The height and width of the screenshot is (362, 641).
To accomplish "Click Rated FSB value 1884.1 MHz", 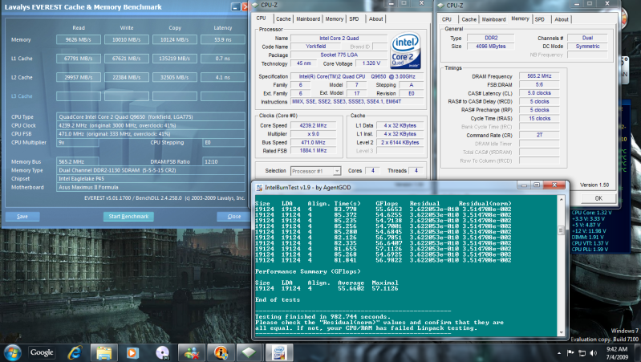I will tap(313, 151).
